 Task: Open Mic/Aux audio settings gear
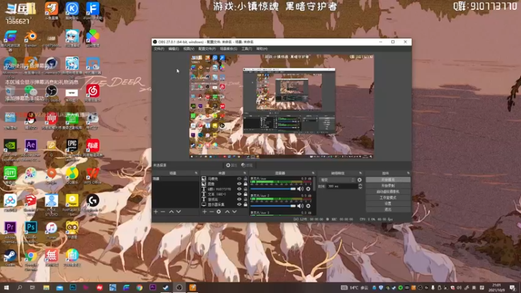(x=308, y=189)
